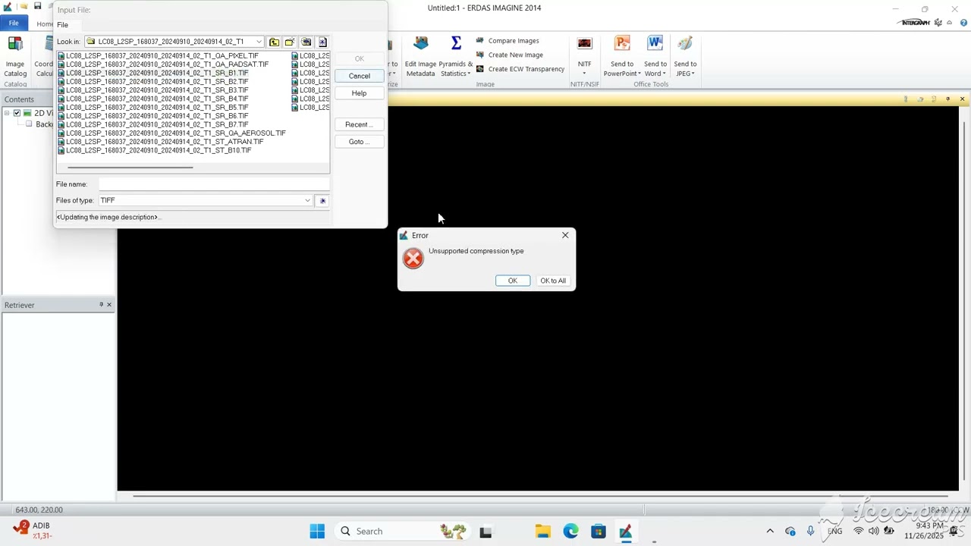This screenshot has width=971, height=546.
Task: Open the Look in folder dropdown
Action: coord(259,42)
